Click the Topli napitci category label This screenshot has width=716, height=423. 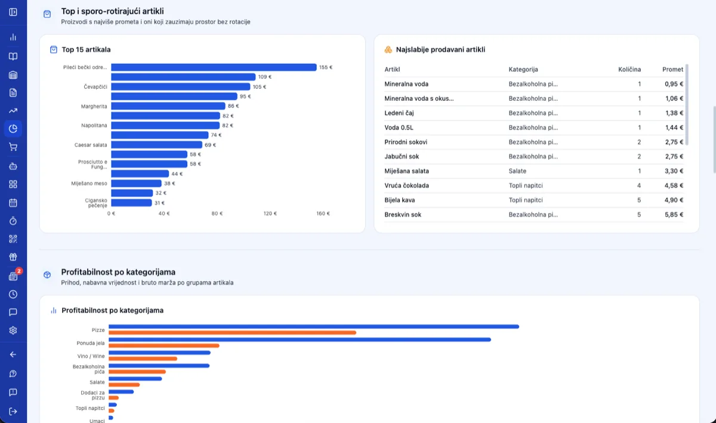90,407
